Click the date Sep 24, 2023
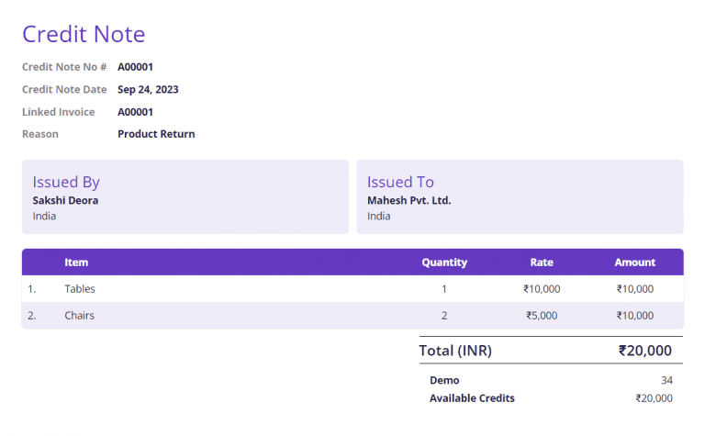This screenshot has height=436, width=705. pyautogui.click(x=148, y=90)
